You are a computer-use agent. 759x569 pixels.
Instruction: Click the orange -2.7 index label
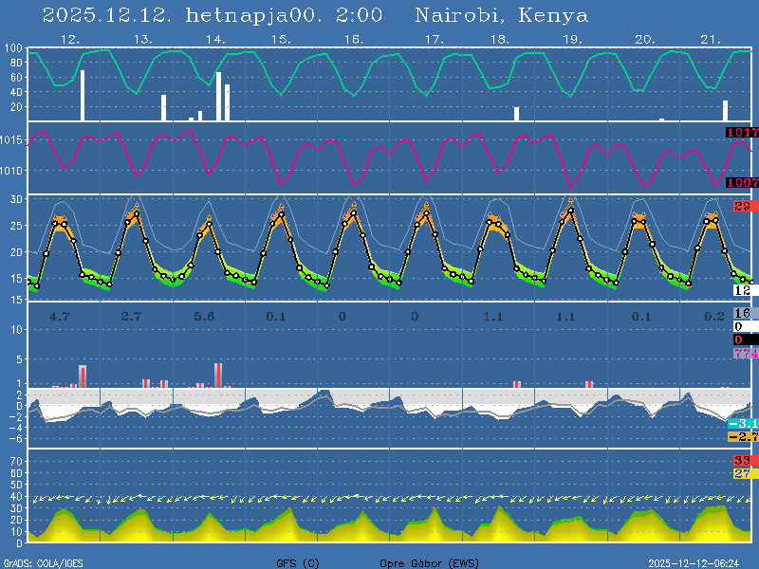coord(742,436)
